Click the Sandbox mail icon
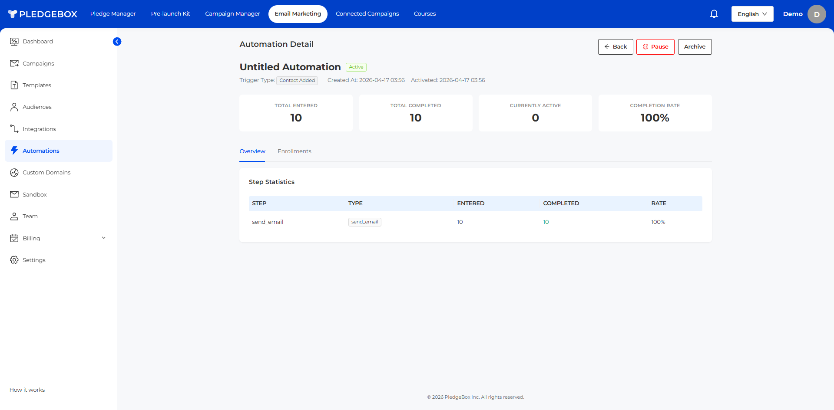 (x=14, y=194)
